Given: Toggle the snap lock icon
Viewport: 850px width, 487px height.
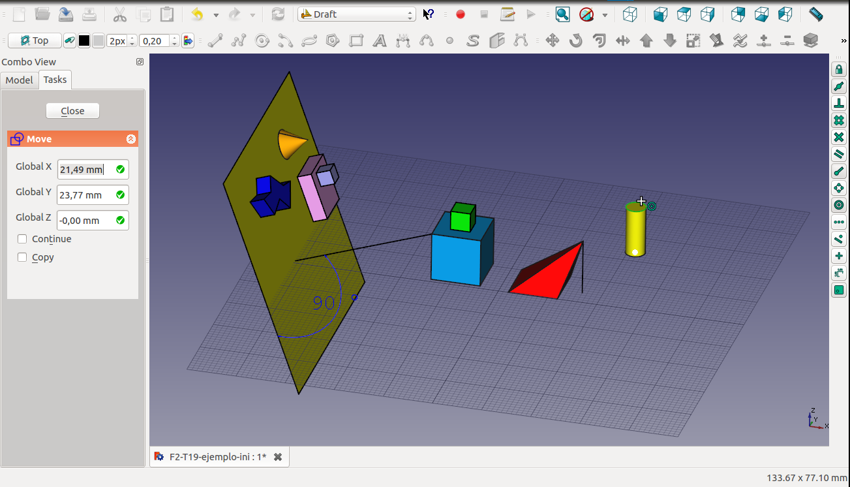Looking at the screenshot, I should (x=839, y=70).
